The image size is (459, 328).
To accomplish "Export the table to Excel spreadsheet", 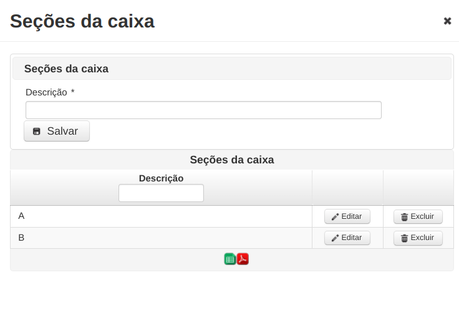I will (230, 259).
